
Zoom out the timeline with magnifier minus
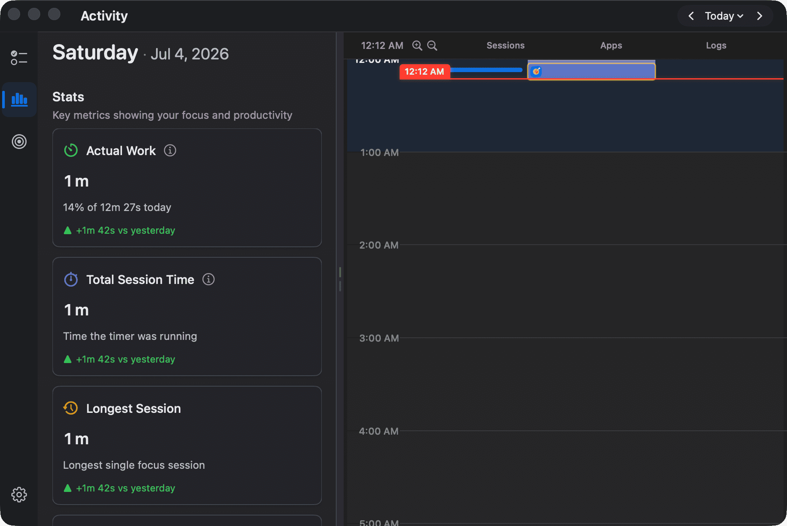[x=432, y=45]
